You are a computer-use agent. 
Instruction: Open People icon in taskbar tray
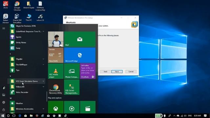pos(170,116)
